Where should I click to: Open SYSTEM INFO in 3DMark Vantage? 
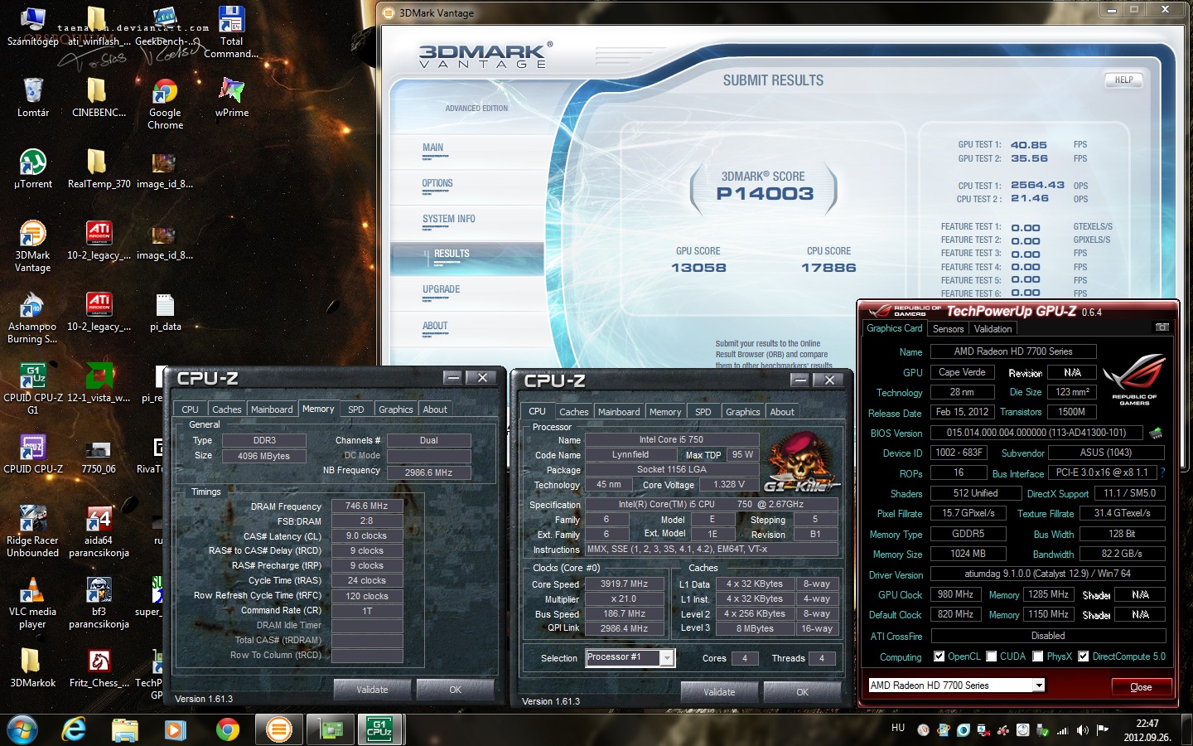tap(448, 219)
